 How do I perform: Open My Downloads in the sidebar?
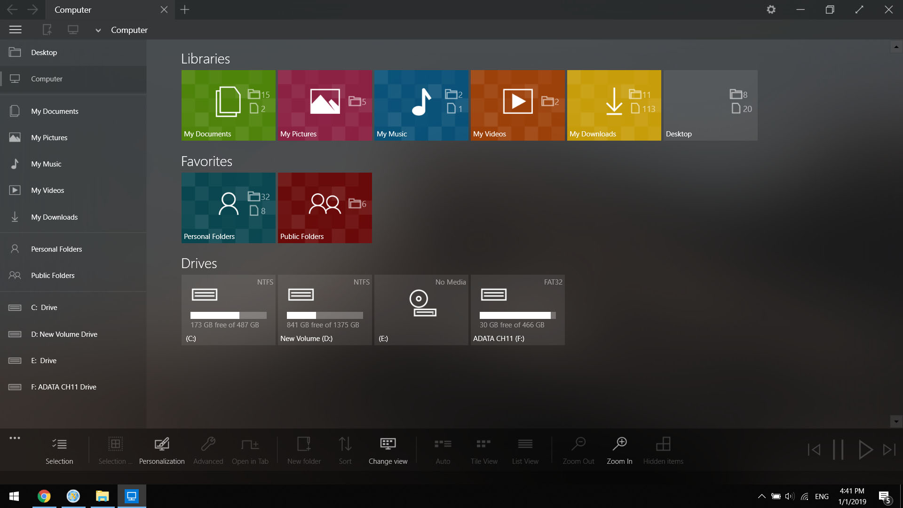pyautogui.click(x=54, y=217)
